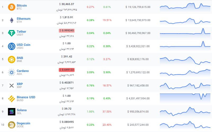The height and width of the screenshot is (132, 212).
Task: View the USD Coin sparkline chart
Action: [x=185, y=46]
